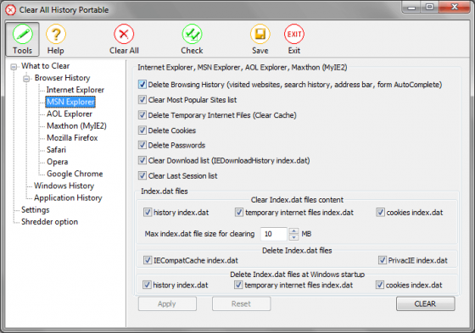Toggle Delete Browsing History checkbox
Screen dimensions: 475x333
[x=142, y=85]
